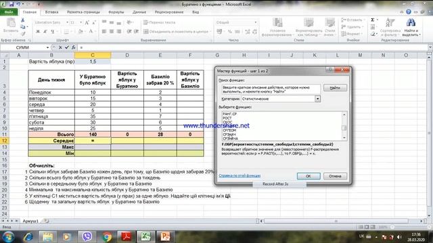Screen dimensions: 433x243
Task: Click the Sort and Filter icon
Action: point(390,23)
